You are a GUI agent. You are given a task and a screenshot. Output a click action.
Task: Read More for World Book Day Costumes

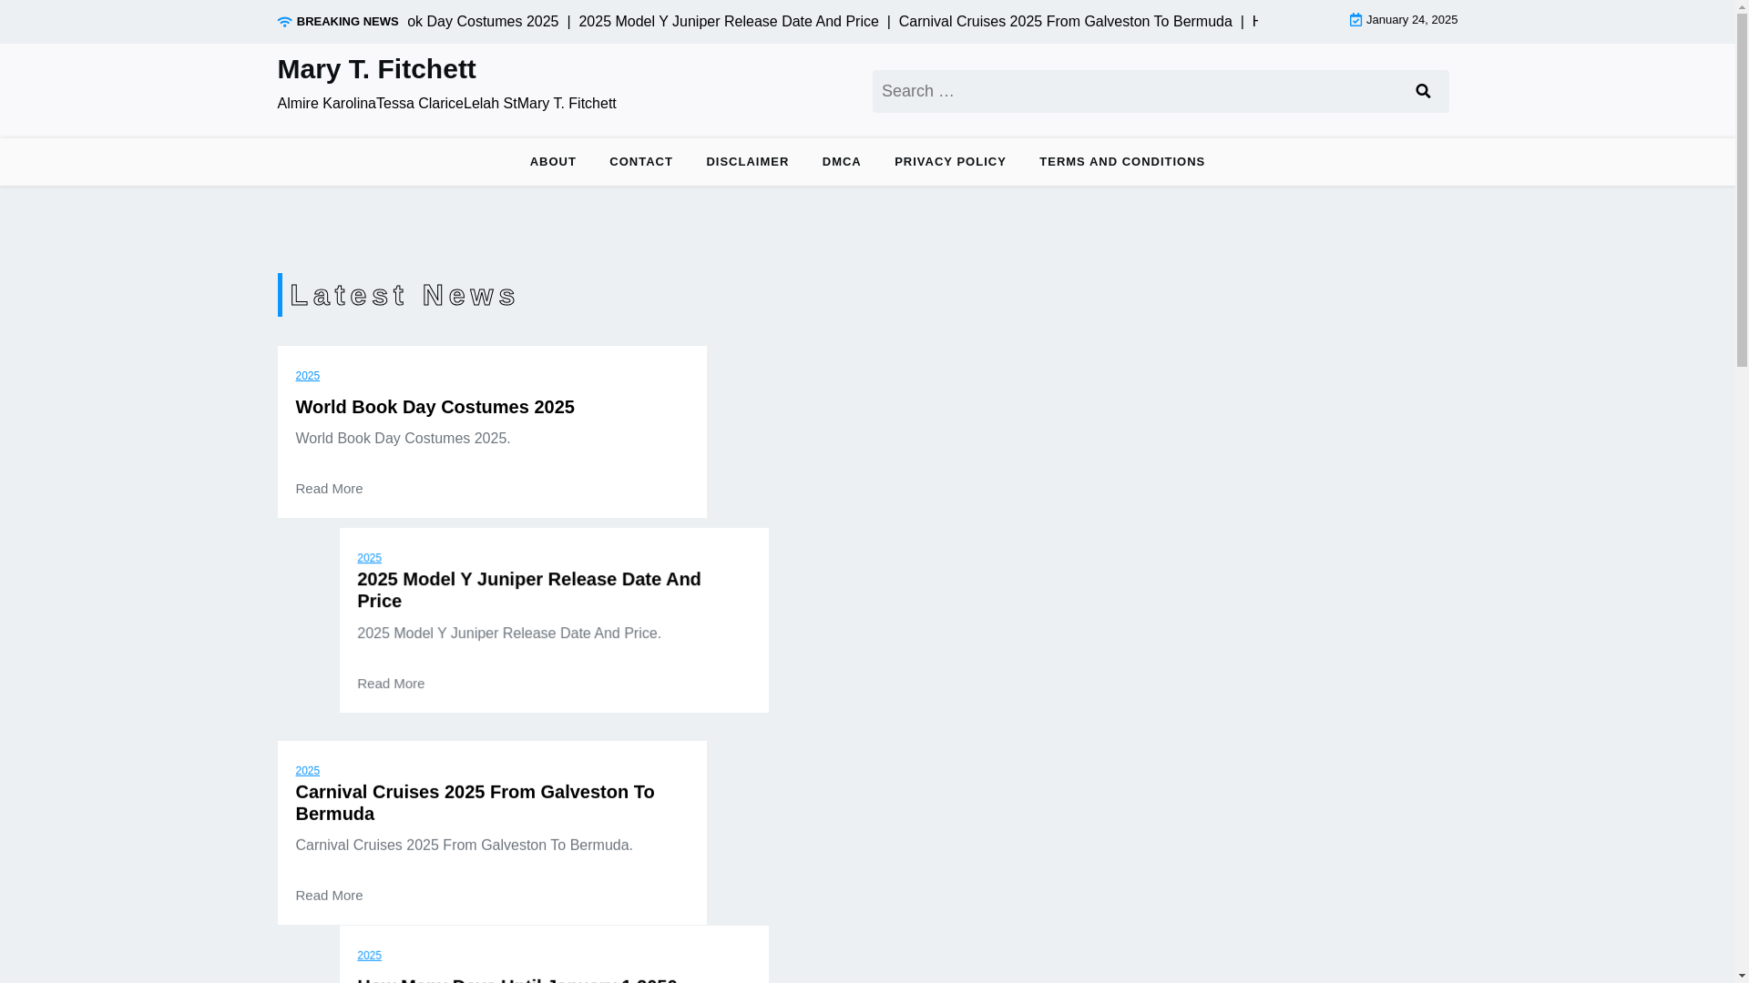click(329, 489)
